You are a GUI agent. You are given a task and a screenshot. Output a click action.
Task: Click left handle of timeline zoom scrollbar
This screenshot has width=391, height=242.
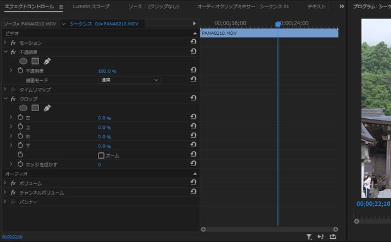(x=203, y=229)
